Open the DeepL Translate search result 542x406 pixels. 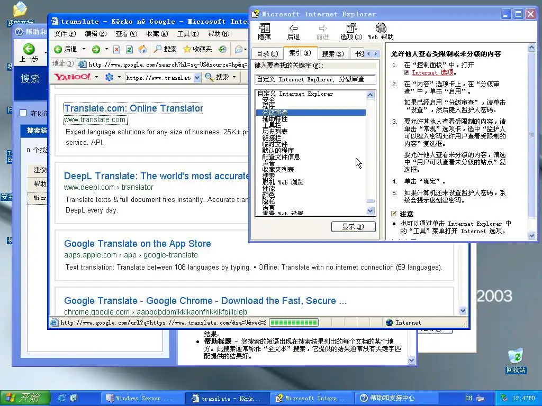156,176
